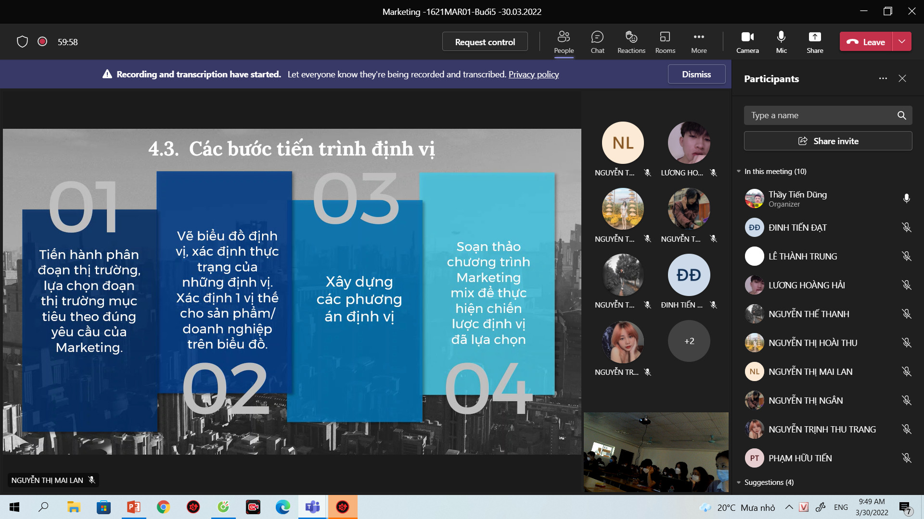Open the Privacy policy link
The image size is (924, 519).
pos(533,74)
